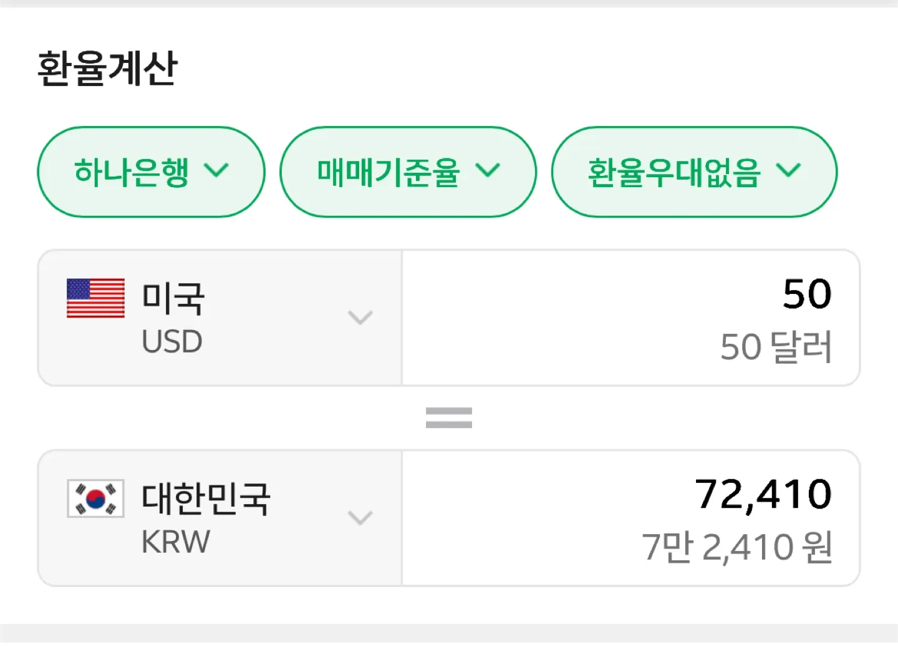This screenshot has width=898, height=647.
Task: Click the USD currency code text
Action: 172,342
